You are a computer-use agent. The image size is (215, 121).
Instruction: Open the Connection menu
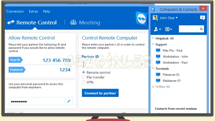click(15, 11)
